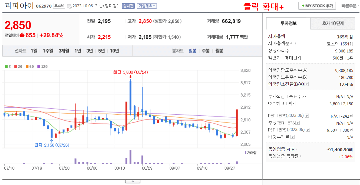The height and width of the screenshot is (185, 360).
Task: Expand the 빠른주문 quick order dropdown
Action: pyautogui.click(x=350, y=6)
